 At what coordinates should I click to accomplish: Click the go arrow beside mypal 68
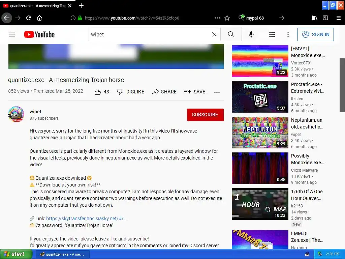[282, 18]
